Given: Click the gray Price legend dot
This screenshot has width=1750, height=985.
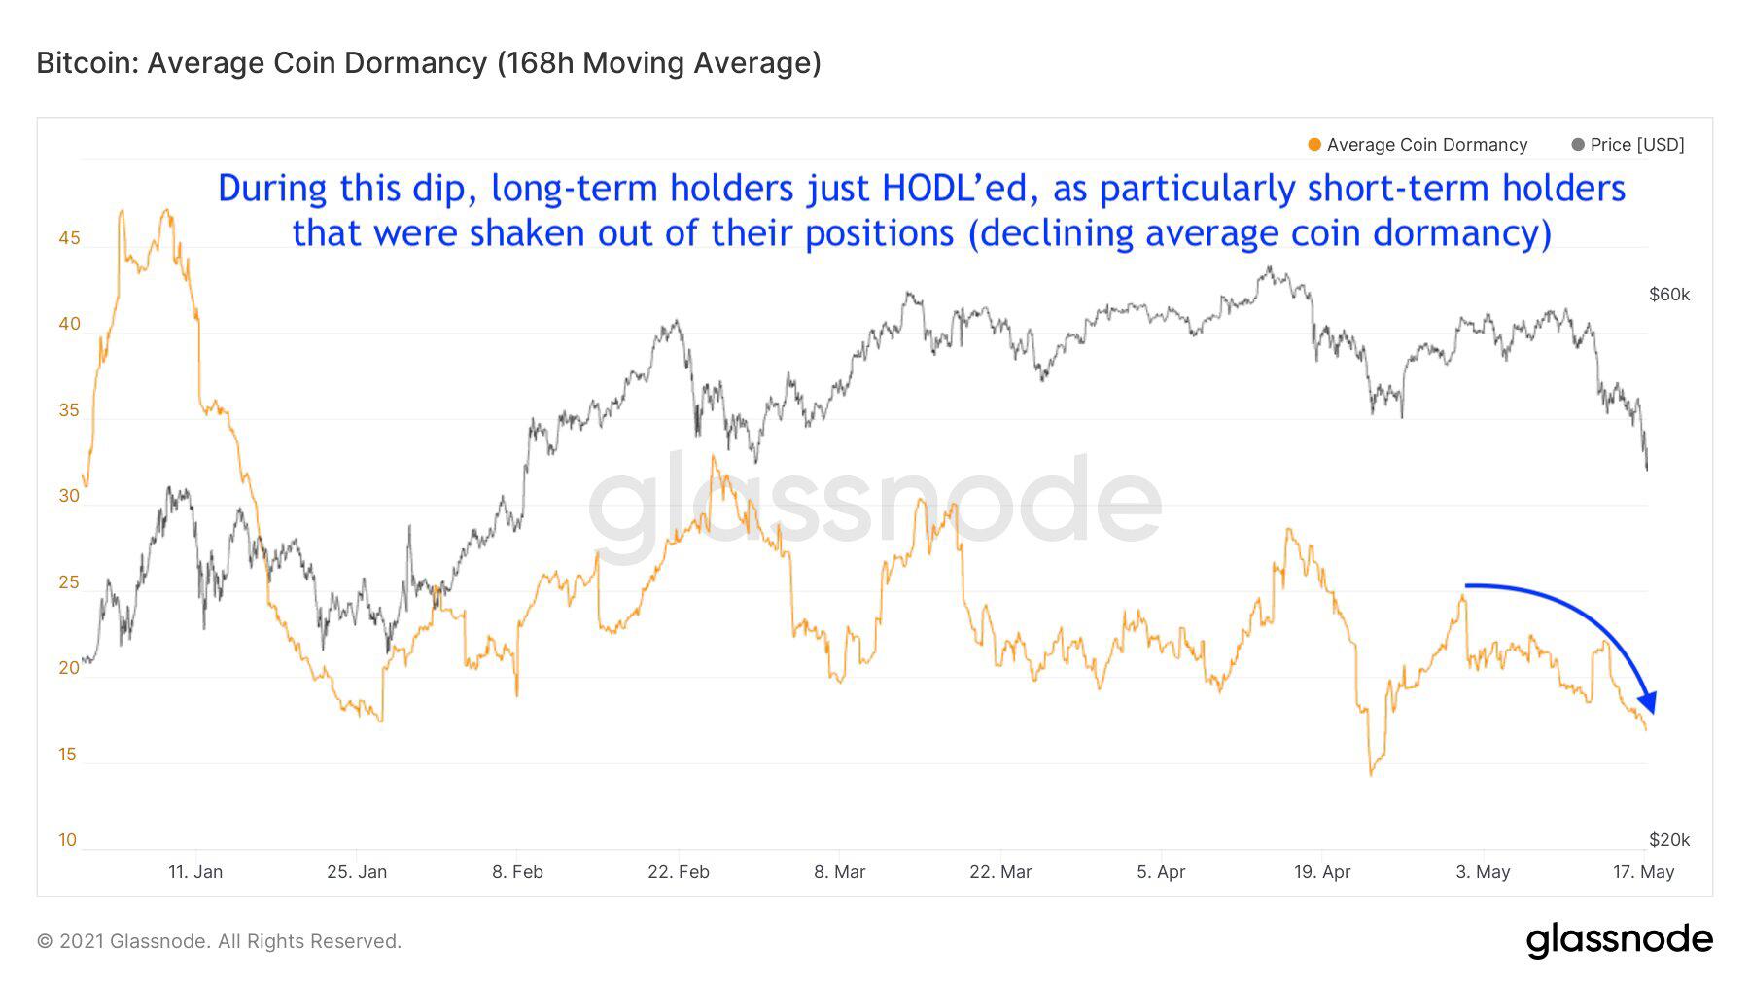Looking at the screenshot, I should (1578, 145).
